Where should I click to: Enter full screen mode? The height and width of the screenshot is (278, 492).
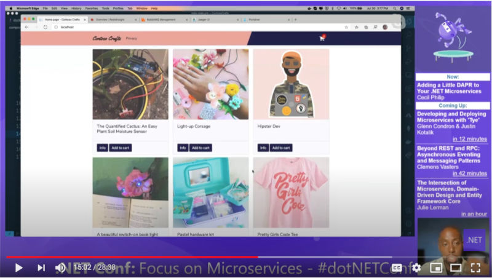pos(475,268)
